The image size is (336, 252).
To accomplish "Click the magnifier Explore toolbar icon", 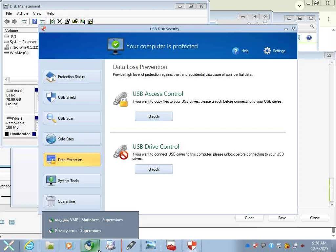I will pyautogui.click(x=82, y=21).
